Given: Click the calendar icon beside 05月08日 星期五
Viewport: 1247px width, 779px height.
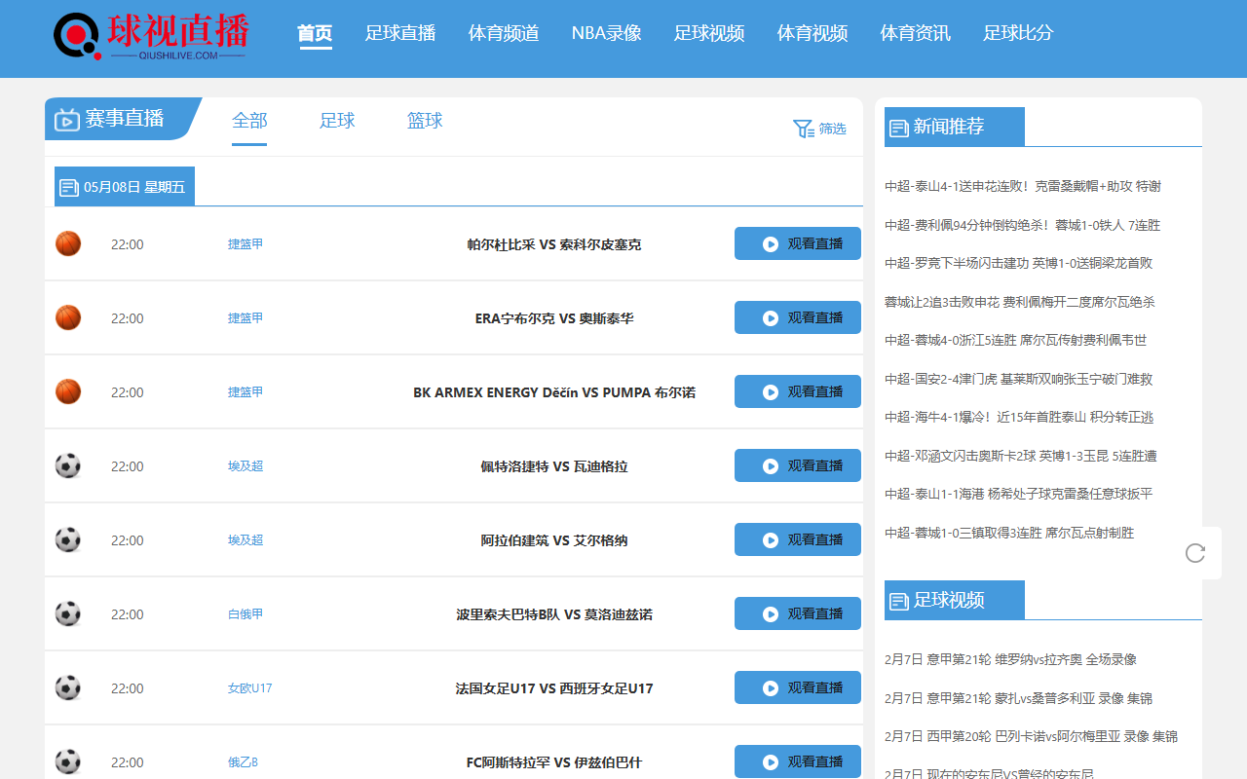Looking at the screenshot, I should click(69, 187).
